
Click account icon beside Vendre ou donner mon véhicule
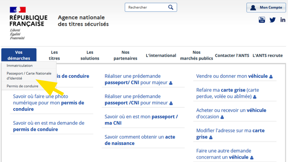[271, 76]
